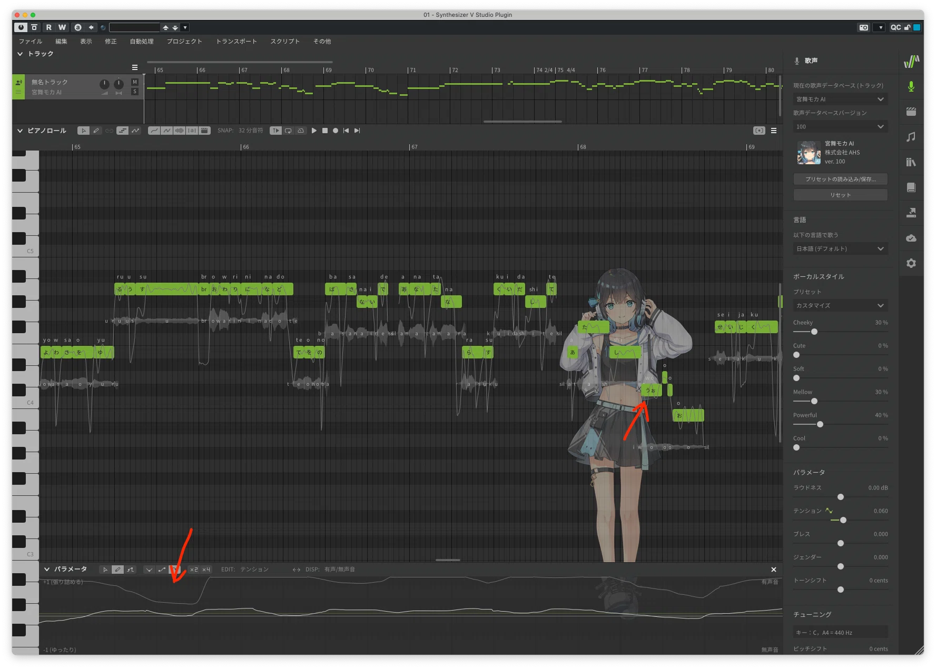Open the スクリプト menu

click(x=285, y=41)
